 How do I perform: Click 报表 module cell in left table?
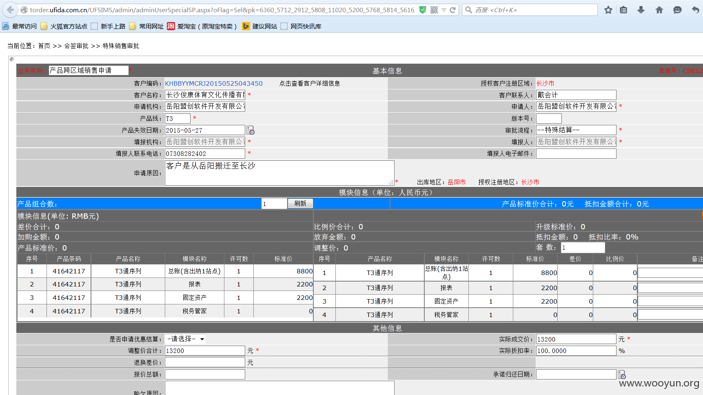click(x=195, y=284)
